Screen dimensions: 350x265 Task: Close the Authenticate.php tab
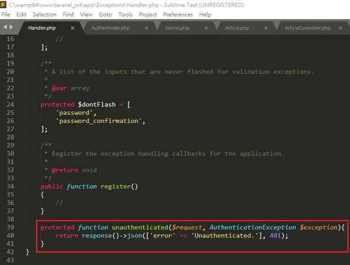[146, 28]
